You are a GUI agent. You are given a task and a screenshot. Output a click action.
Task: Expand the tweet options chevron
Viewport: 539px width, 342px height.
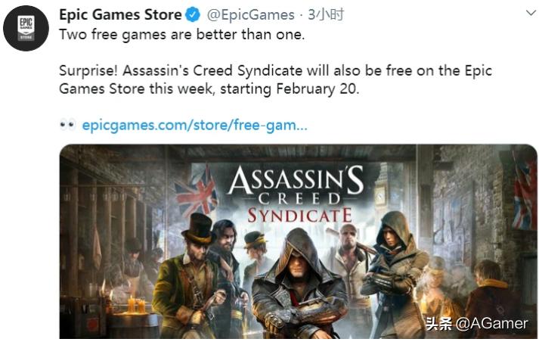[x=531, y=14]
